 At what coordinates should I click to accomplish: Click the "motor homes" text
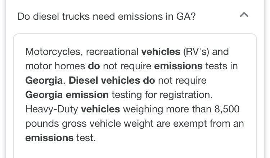(55, 66)
